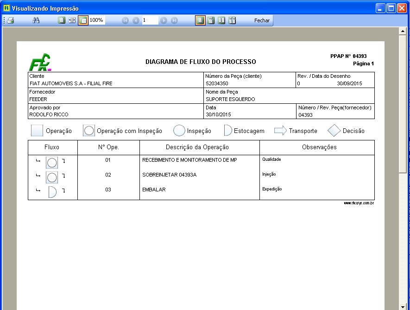The image size is (410, 310).
Task: Click SOBREINJETAR 04393A description
Action: coord(170,175)
